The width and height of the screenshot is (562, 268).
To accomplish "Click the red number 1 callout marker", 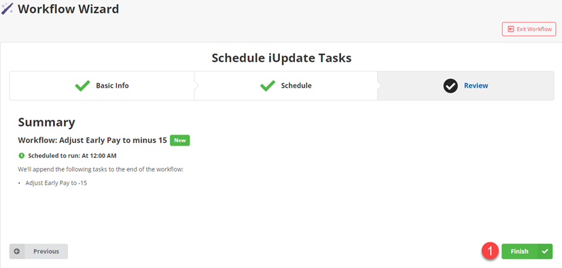I will 490,251.
